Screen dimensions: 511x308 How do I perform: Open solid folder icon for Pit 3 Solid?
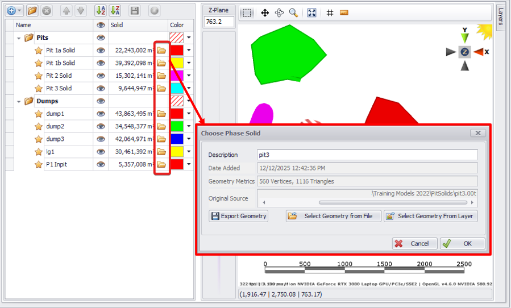pos(161,88)
